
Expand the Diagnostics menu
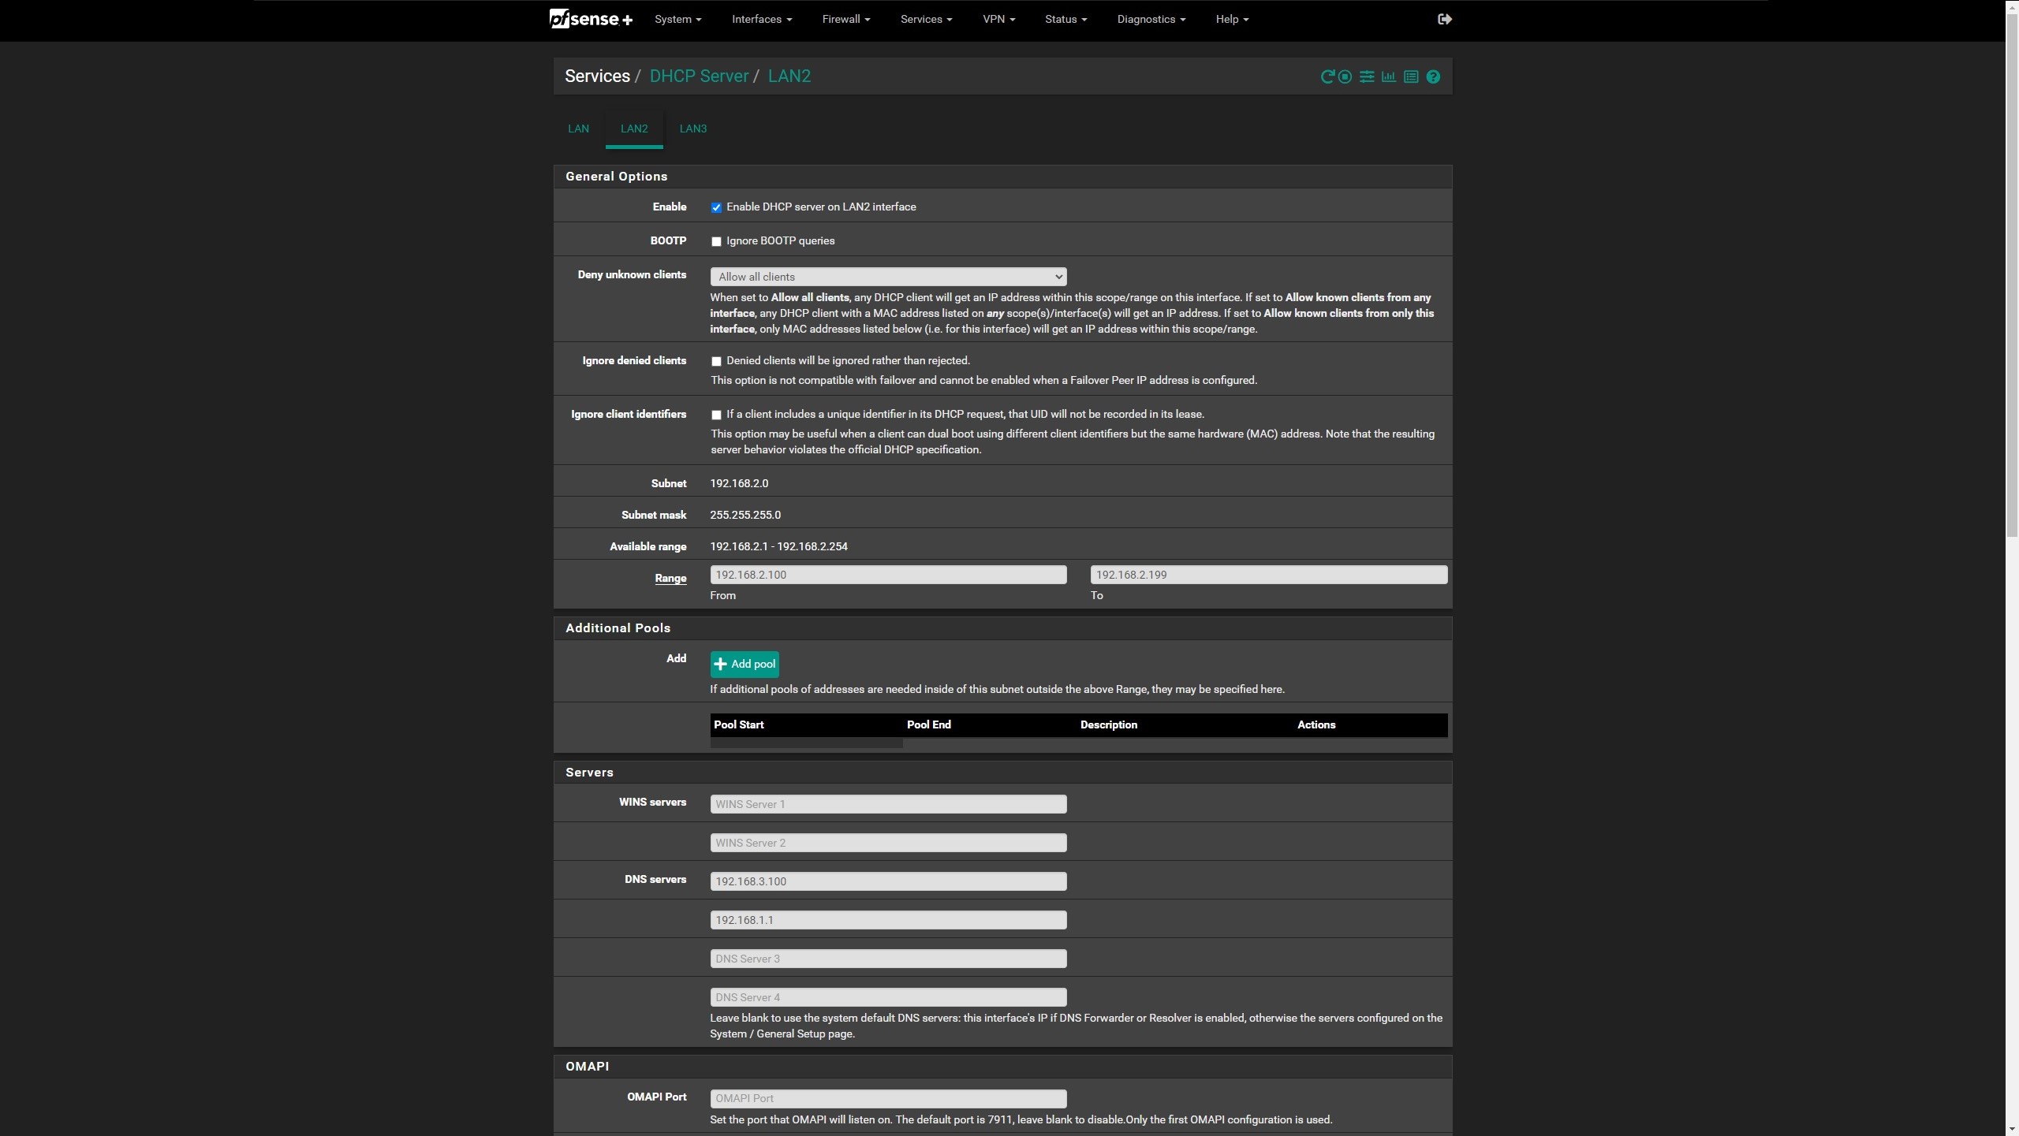[1151, 19]
